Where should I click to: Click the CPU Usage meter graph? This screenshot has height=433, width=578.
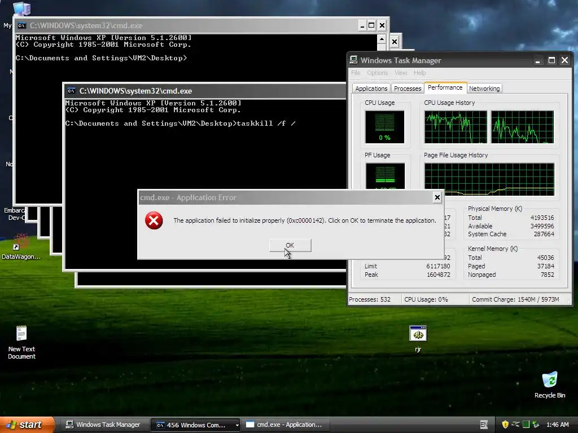pyautogui.click(x=384, y=127)
